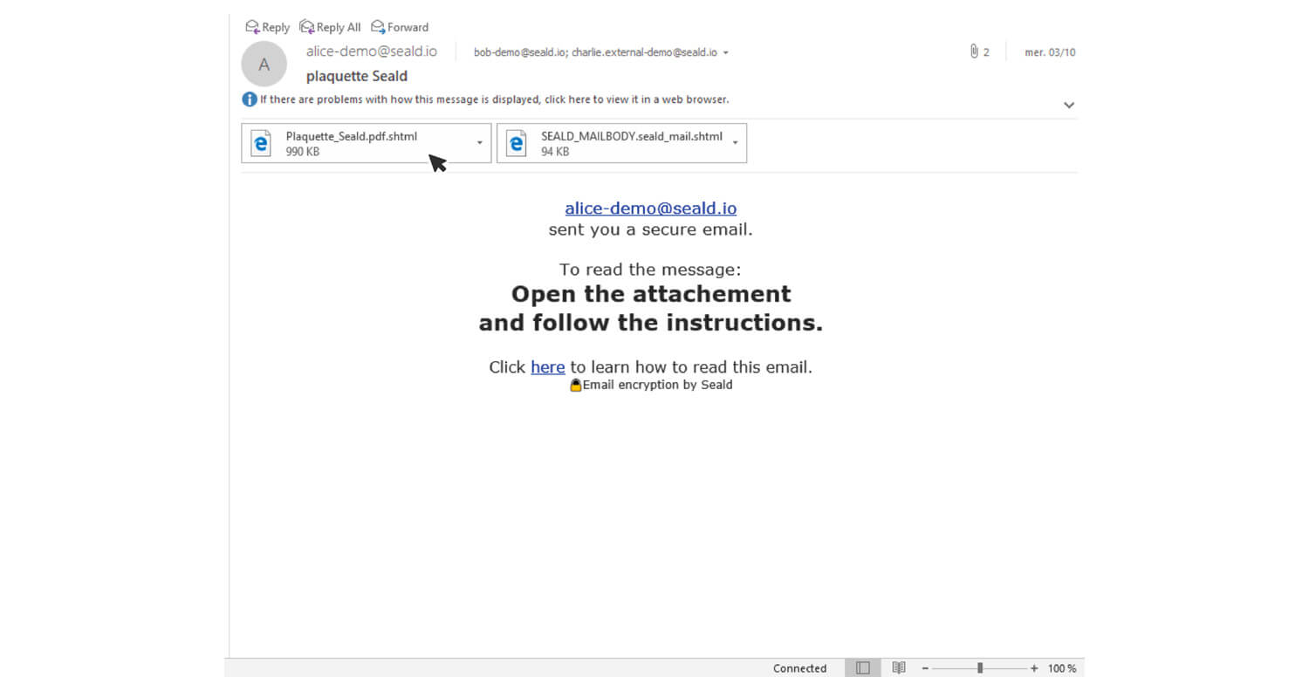The height and width of the screenshot is (684, 1309).
Task: Forward this email message
Action: coord(400,27)
